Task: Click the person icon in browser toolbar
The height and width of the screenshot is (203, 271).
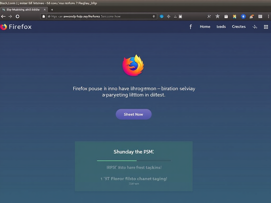Action: click(209, 16)
